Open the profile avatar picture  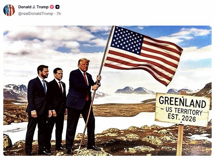coord(9,10)
